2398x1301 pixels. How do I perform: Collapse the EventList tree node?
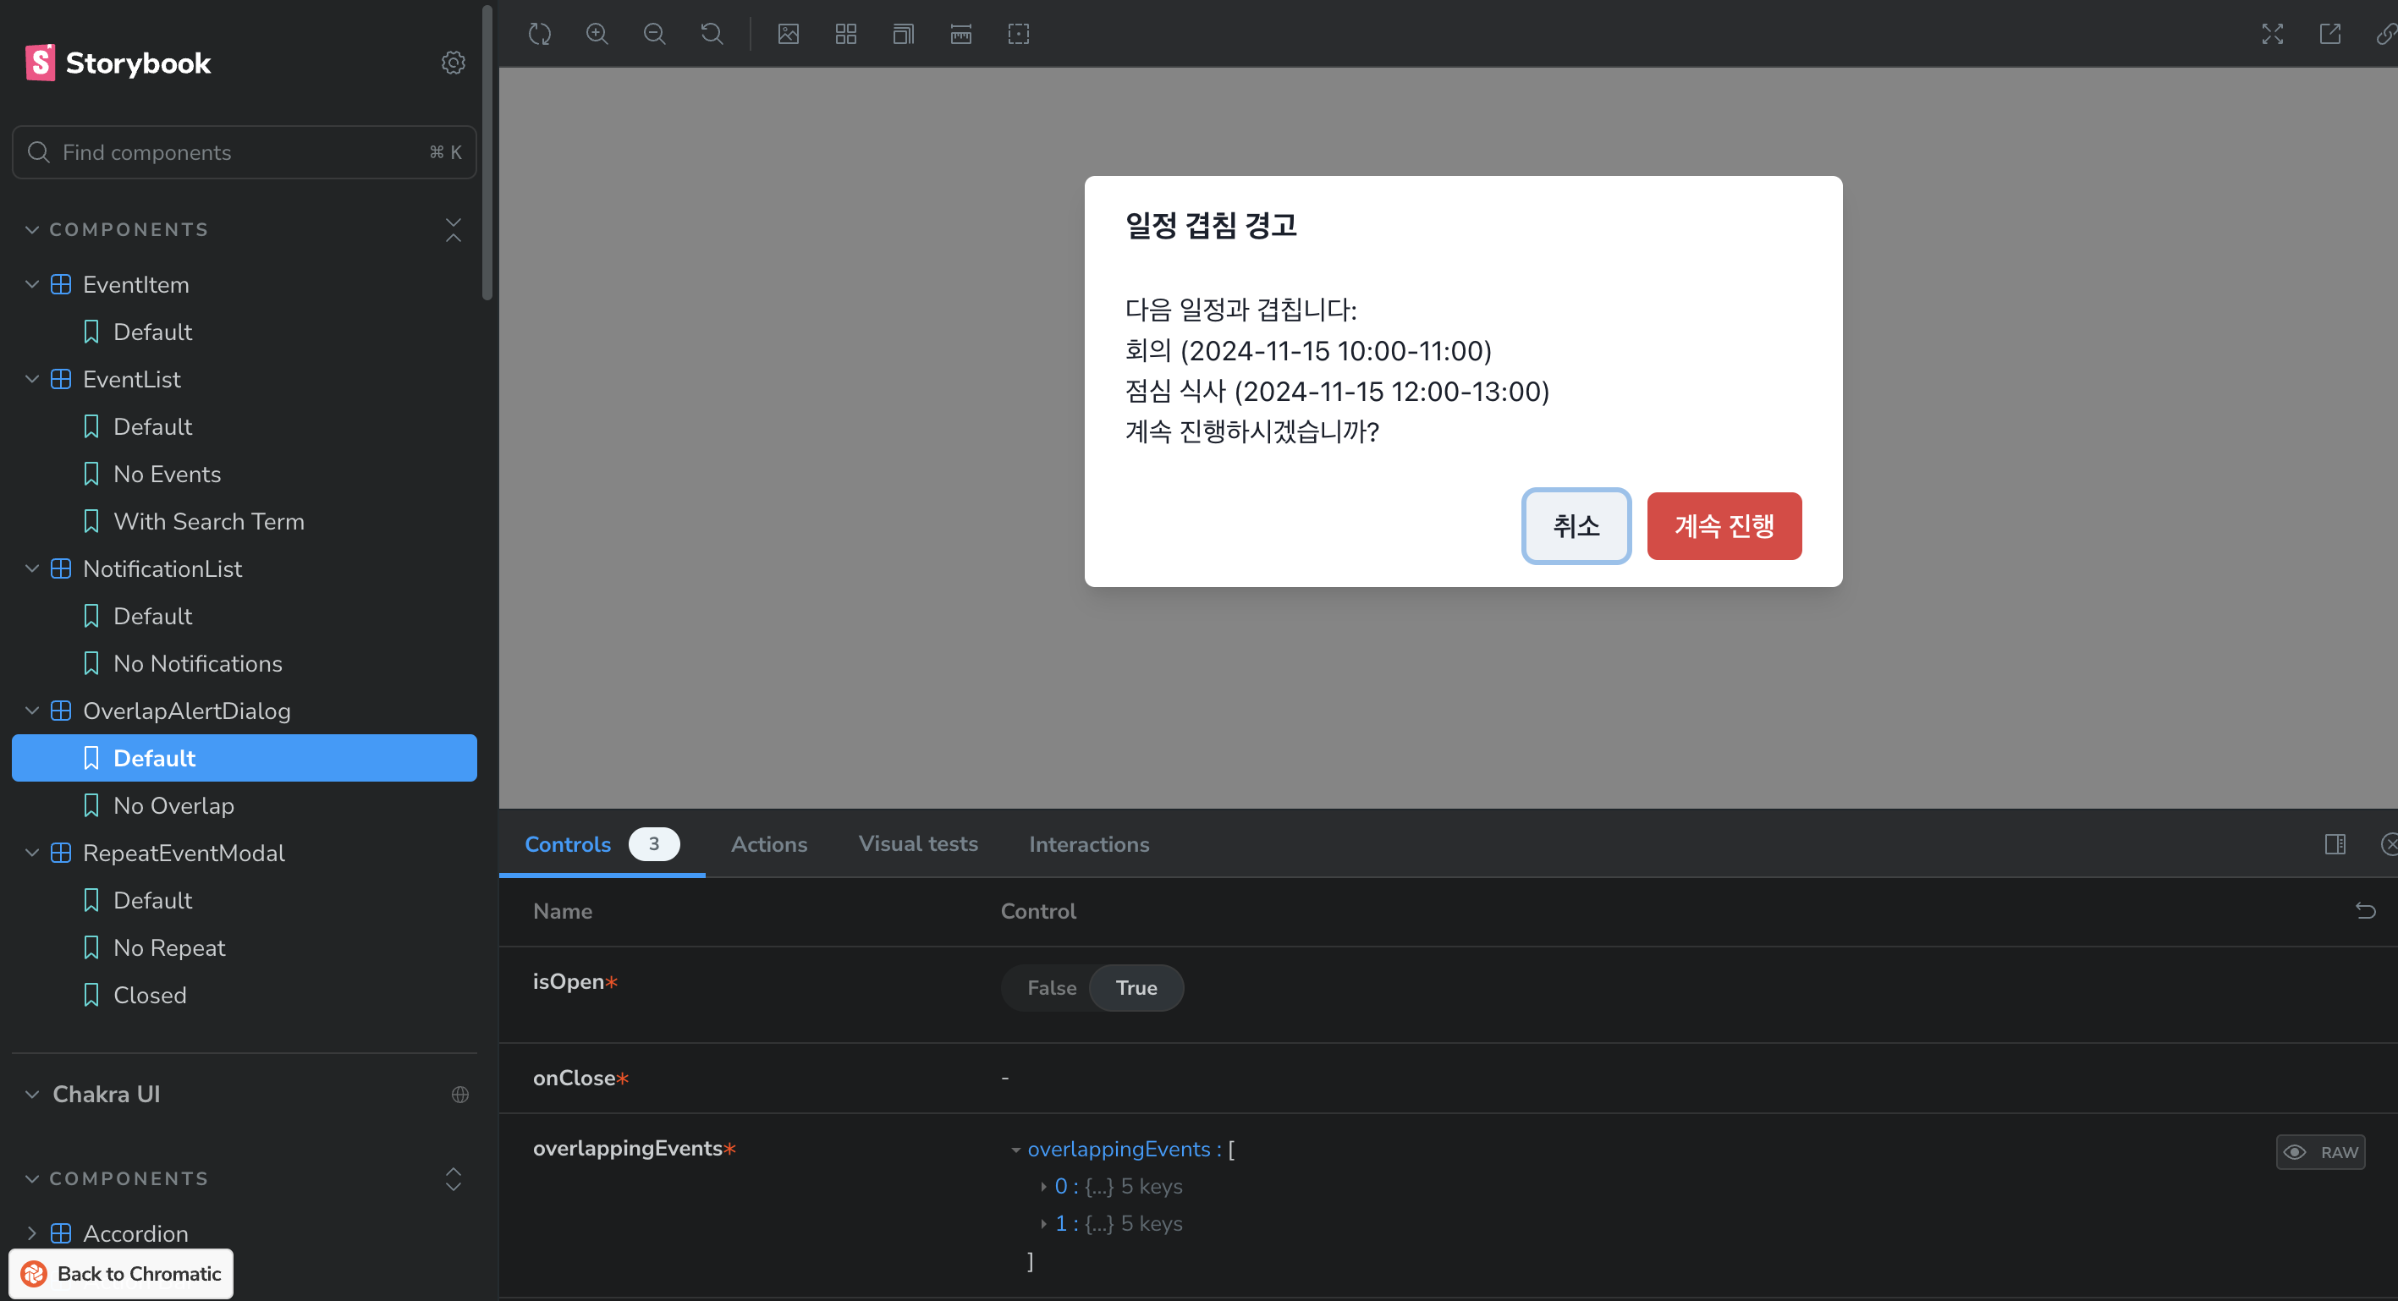pyautogui.click(x=31, y=380)
